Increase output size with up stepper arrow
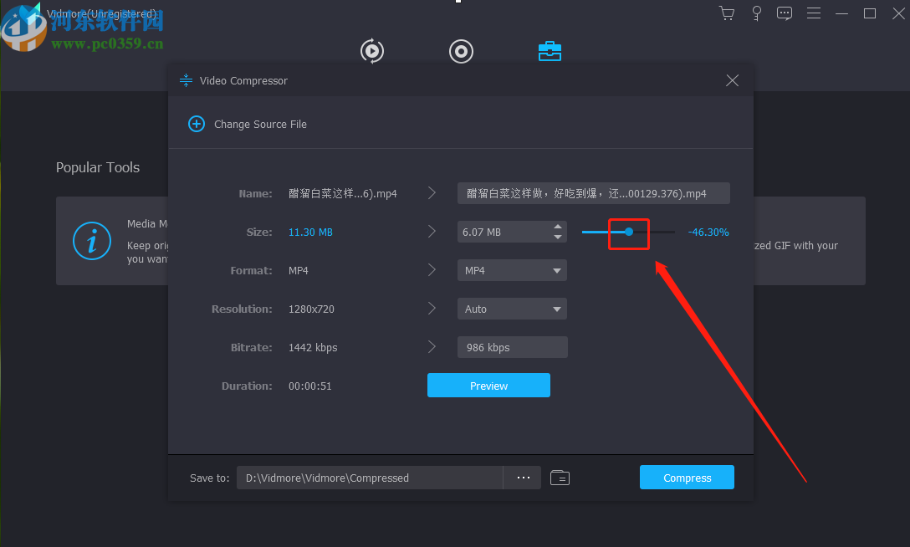The width and height of the screenshot is (910, 547). [x=558, y=227]
